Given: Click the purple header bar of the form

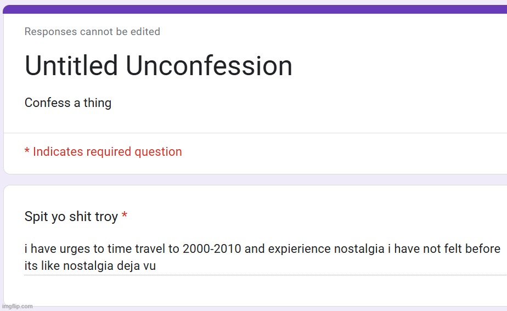Looking at the screenshot, I should coord(255,9).
